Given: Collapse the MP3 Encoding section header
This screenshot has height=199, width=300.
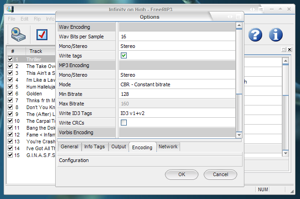Looking at the screenshot, I should pos(87,65).
